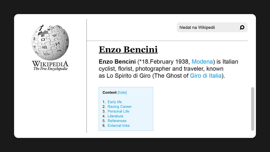Click the bold Enzo Bencini name in the paragraph
270x152 pixels.
[x=117, y=62]
